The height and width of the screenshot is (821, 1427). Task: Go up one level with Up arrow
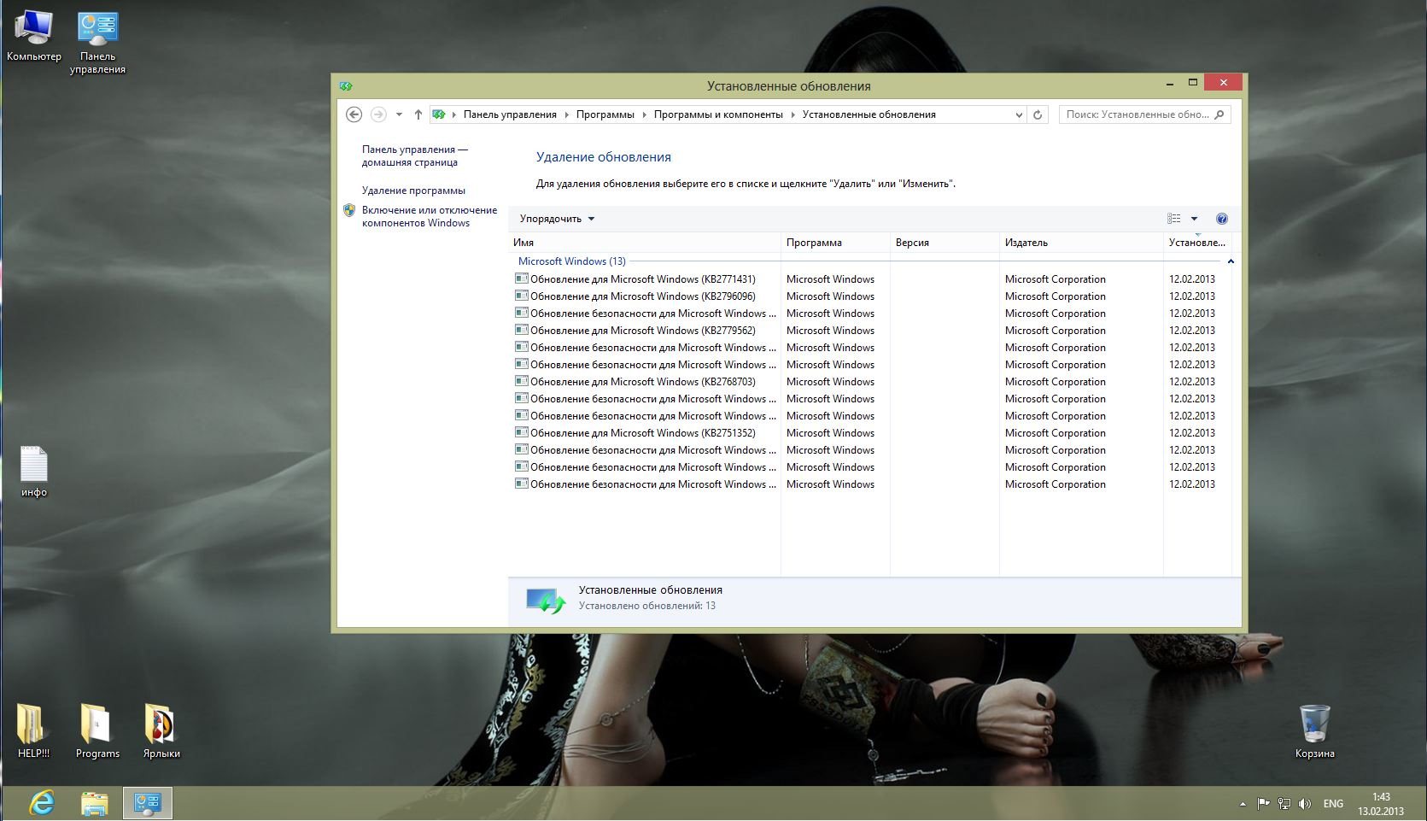coord(418,114)
